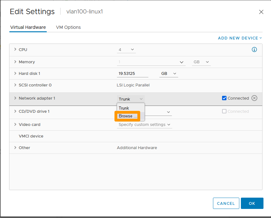Image resolution: width=271 pixels, height=218 pixels.
Task: Choose Trunk in the network adapter list
Action: (124, 108)
